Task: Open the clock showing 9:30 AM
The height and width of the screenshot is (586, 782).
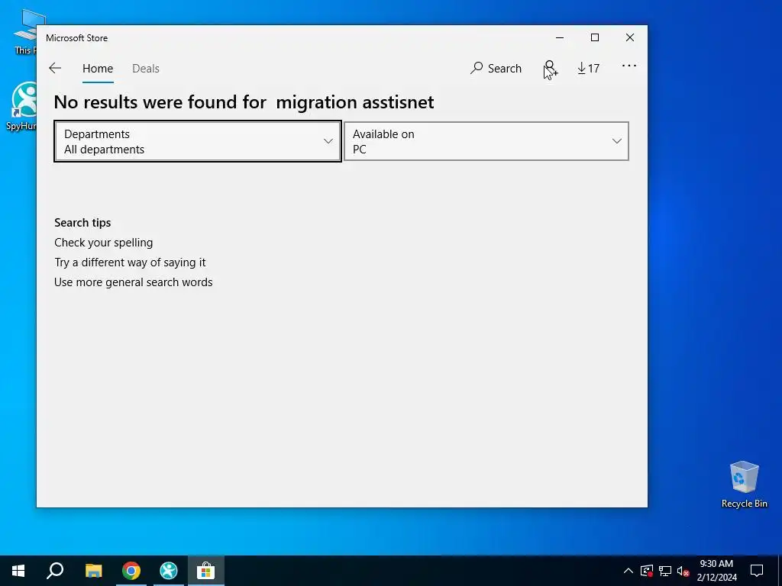Action: tap(716, 571)
